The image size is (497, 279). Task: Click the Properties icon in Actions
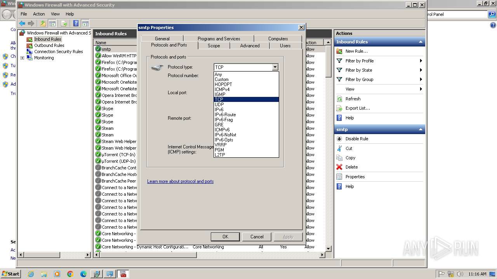(339, 177)
